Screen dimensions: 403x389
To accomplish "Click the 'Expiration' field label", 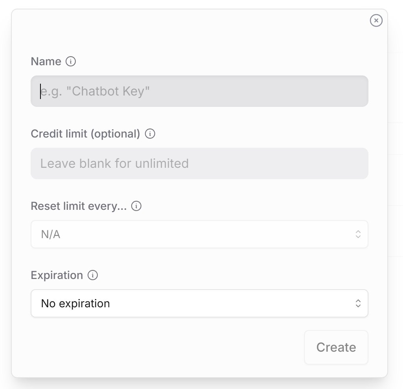I will pos(57,275).
